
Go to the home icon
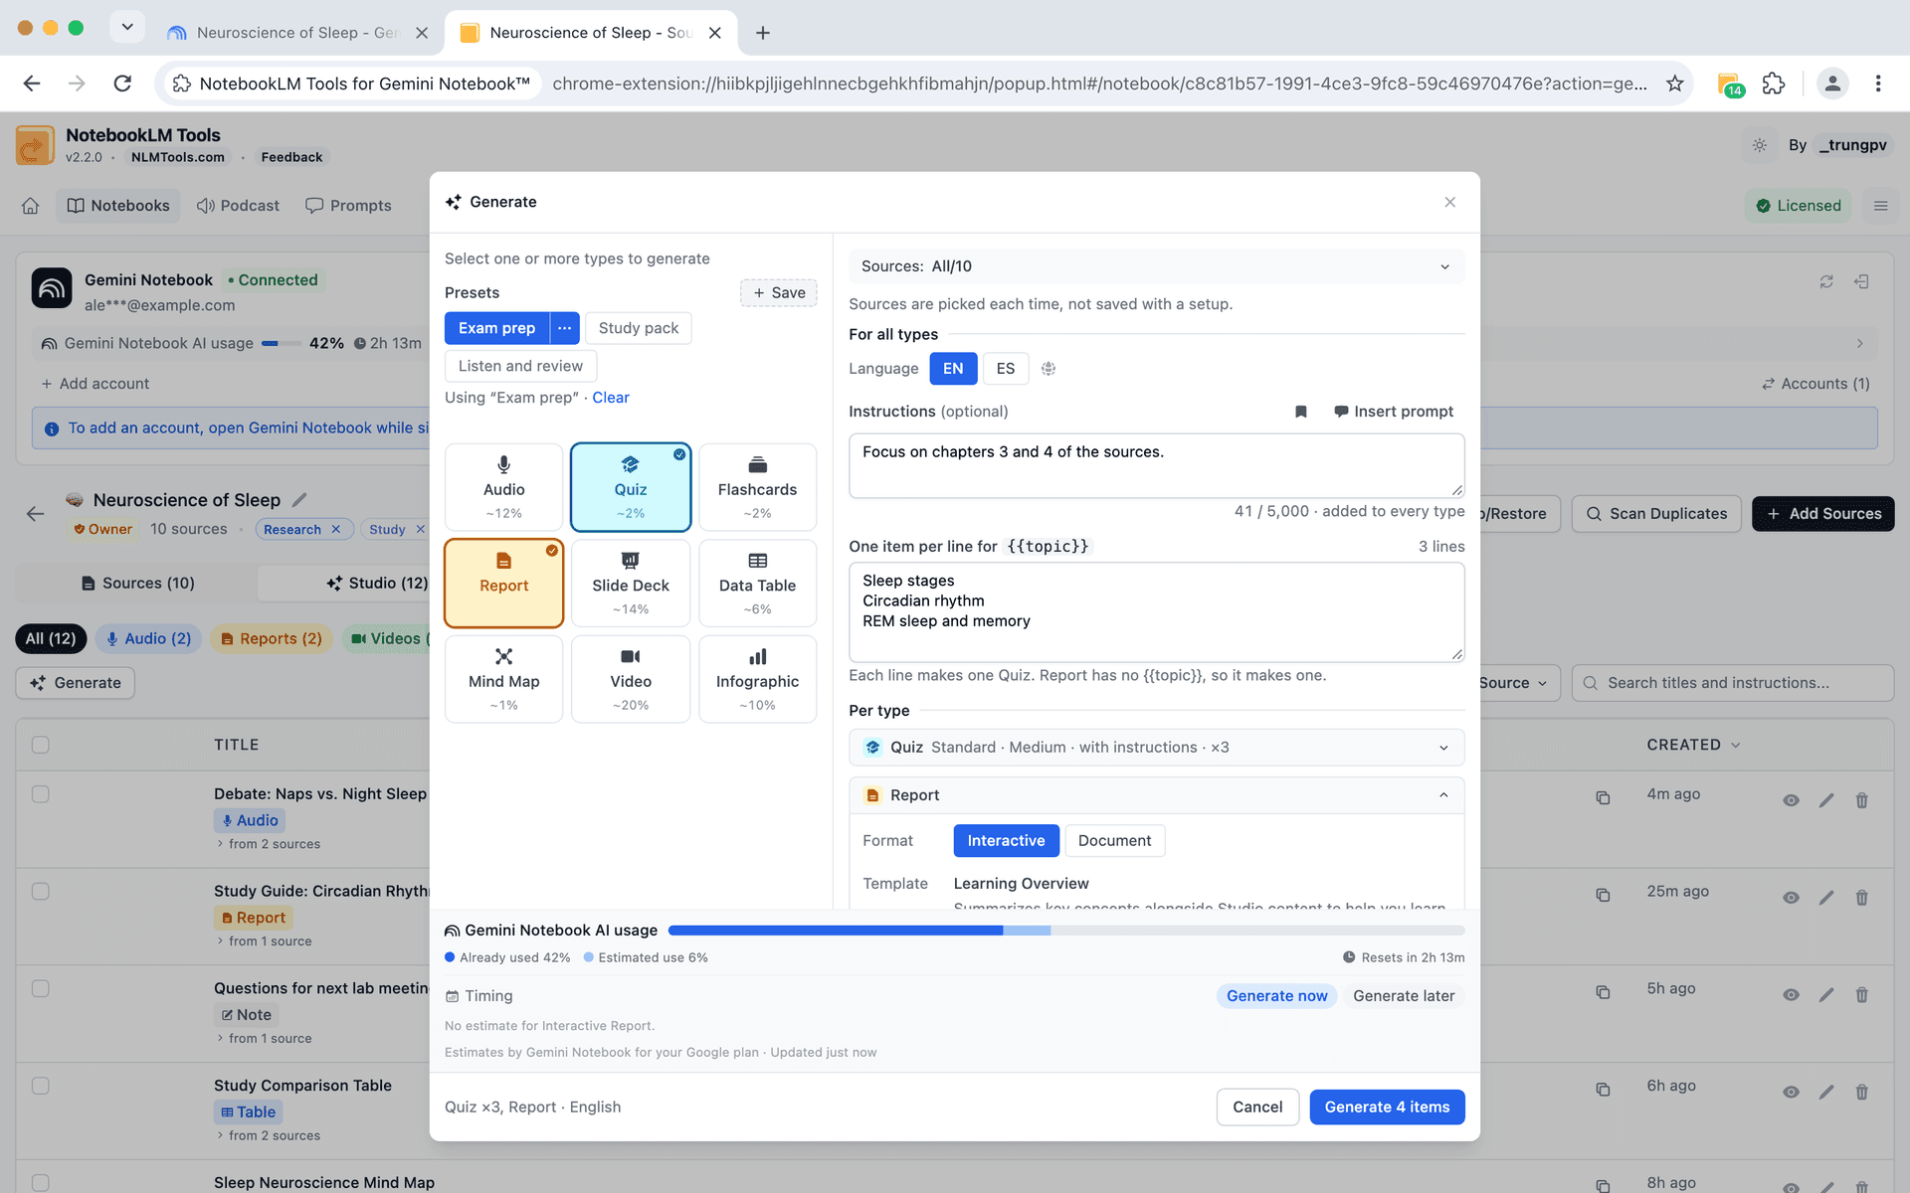[31, 206]
